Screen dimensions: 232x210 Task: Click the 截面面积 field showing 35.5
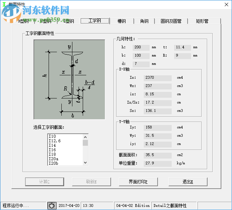(158, 155)
